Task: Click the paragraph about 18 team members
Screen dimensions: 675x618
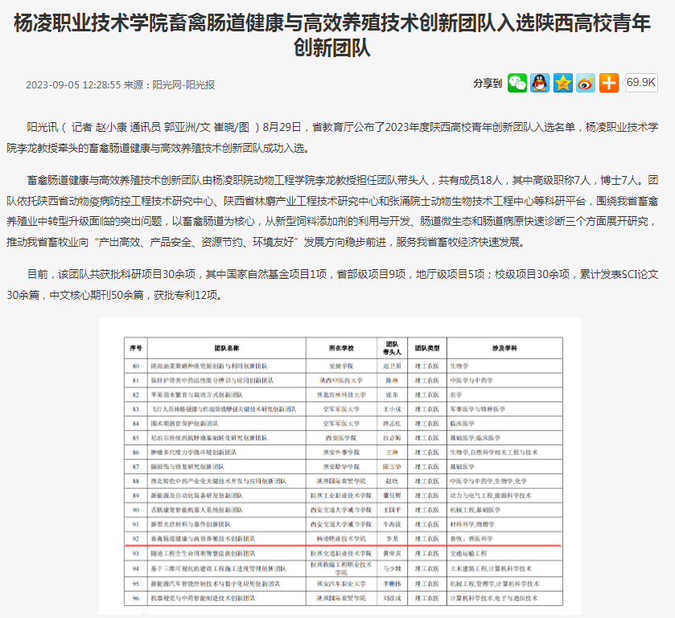Action: point(337,211)
